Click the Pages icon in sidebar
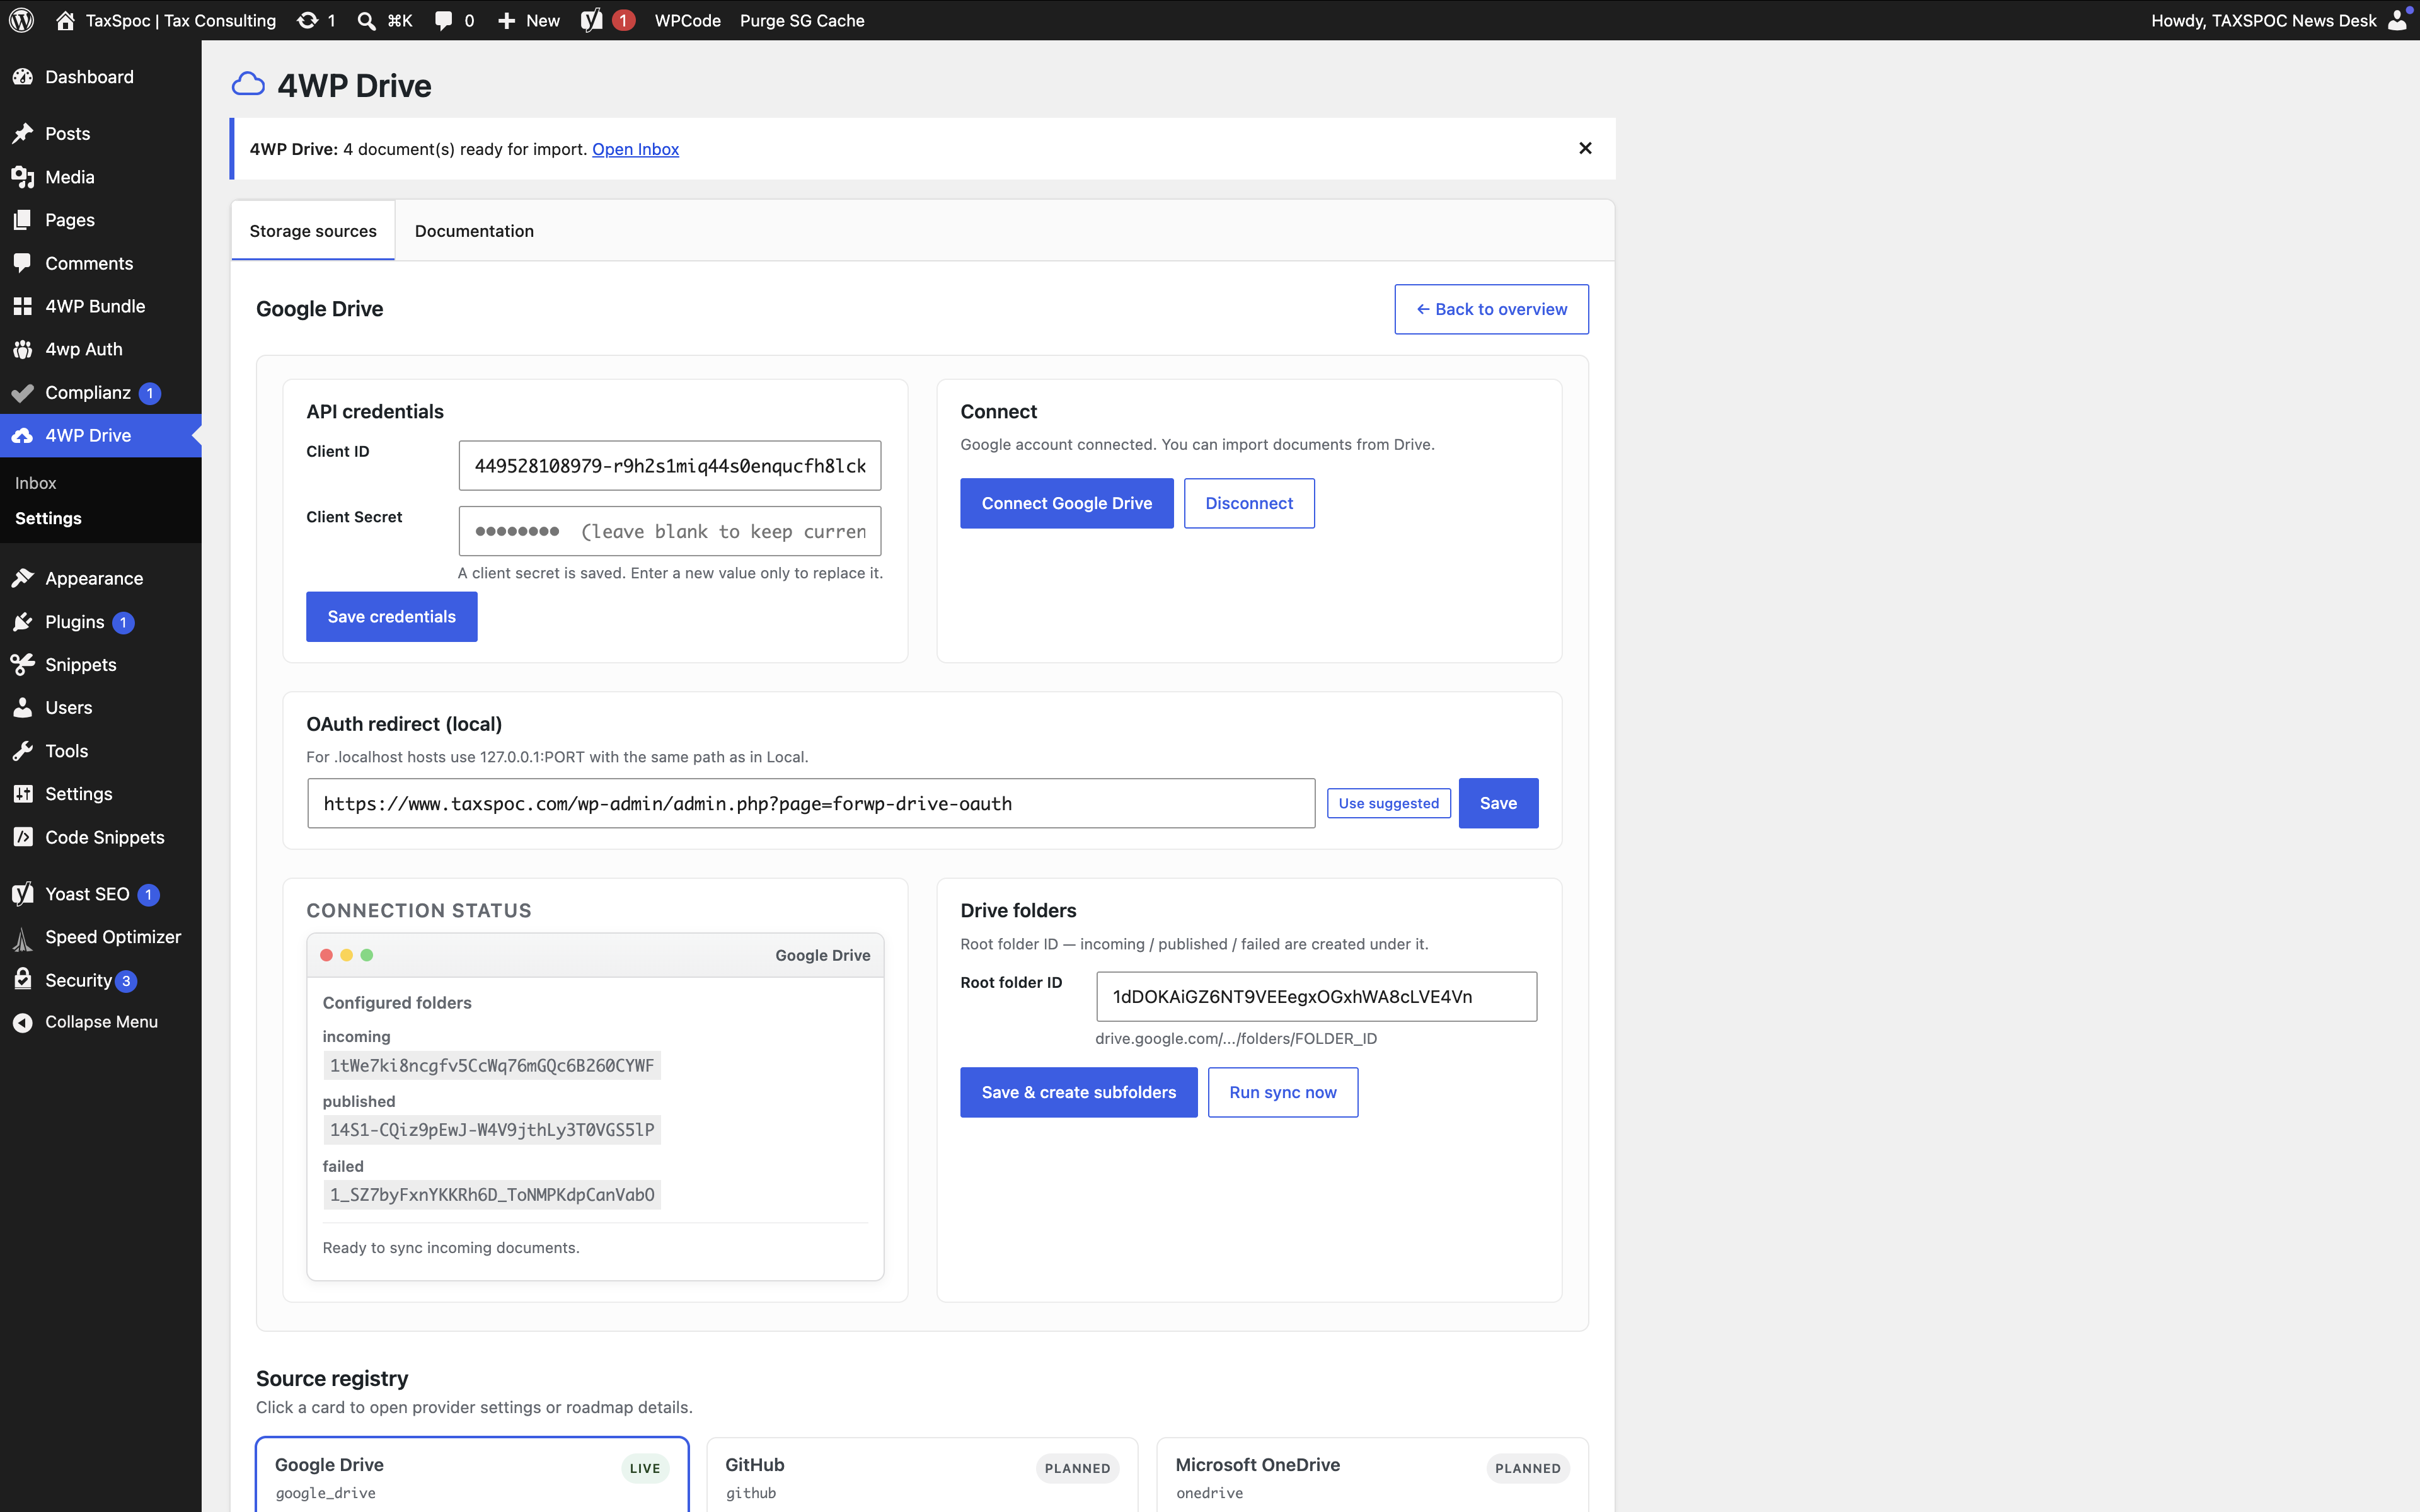 (22, 220)
